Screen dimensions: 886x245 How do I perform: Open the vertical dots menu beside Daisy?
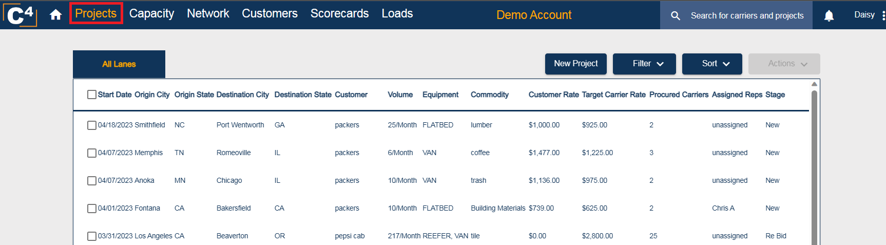pos(883,15)
